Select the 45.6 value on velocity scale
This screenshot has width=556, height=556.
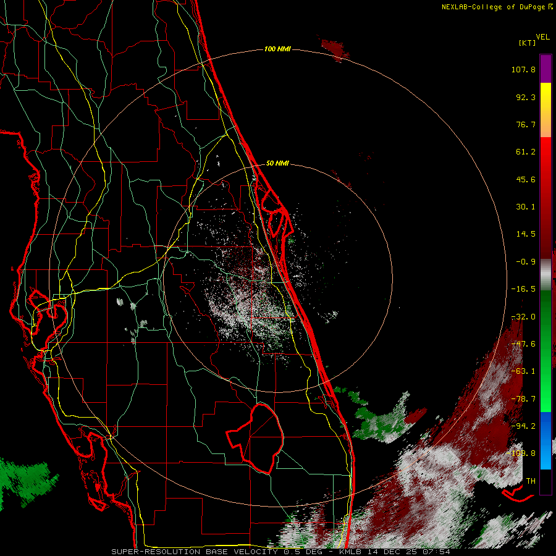tap(526, 179)
